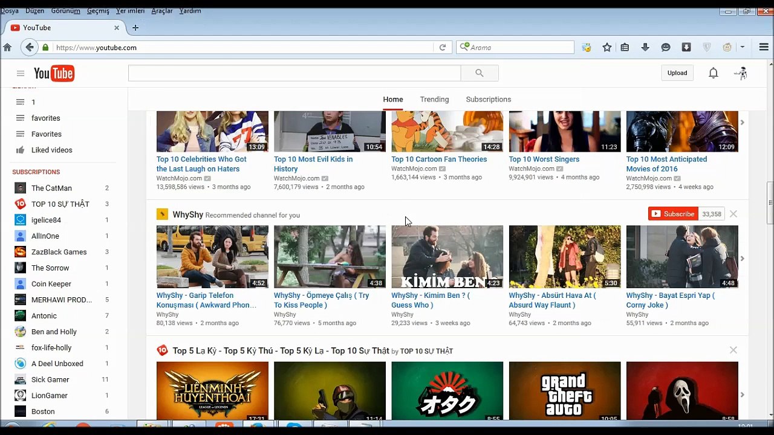Viewport: 774px width, 435px height.
Task: Show bookmarks list icon in toolbar
Action: click(625, 47)
